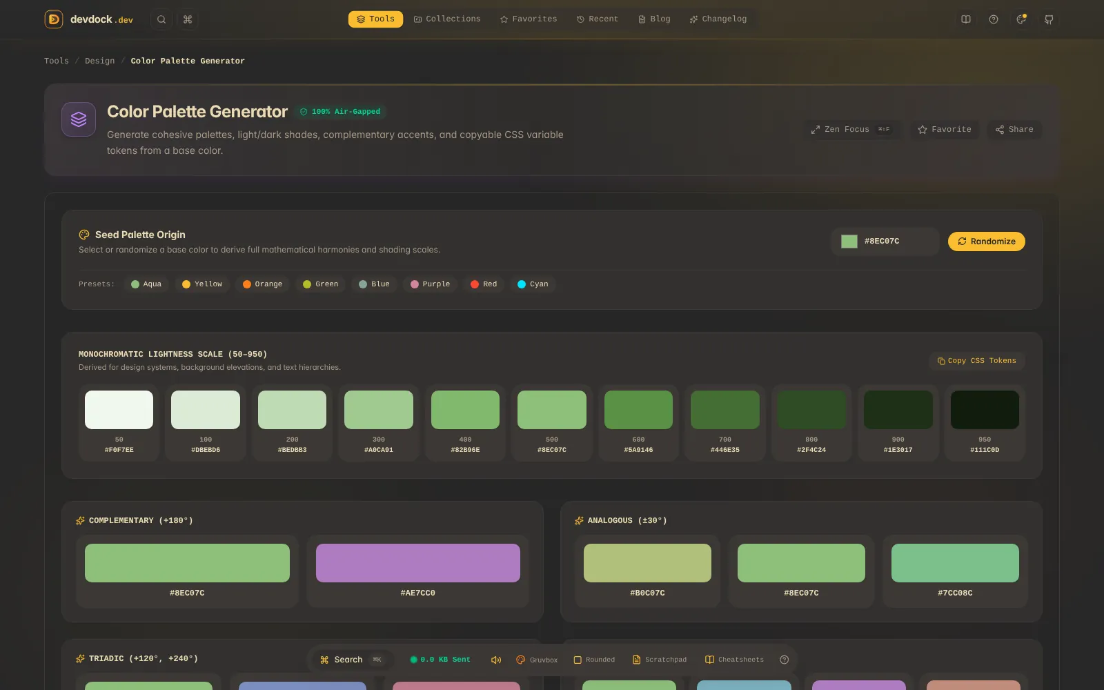Enter Zen Focus mode
This screenshot has height=690, width=1104.
pos(852,129)
